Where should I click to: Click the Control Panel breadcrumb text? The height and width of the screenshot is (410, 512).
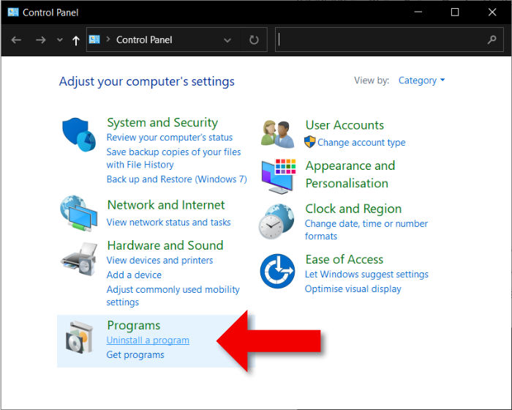(x=144, y=40)
